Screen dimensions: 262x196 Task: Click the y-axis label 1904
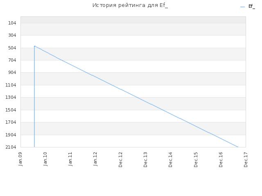point(11,135)
